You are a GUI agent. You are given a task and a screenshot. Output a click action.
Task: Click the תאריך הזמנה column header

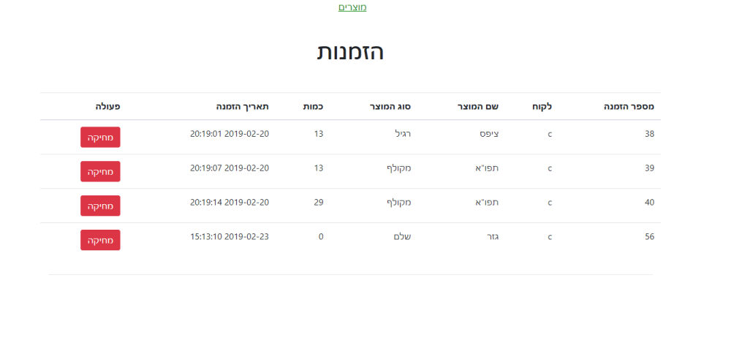243,107
